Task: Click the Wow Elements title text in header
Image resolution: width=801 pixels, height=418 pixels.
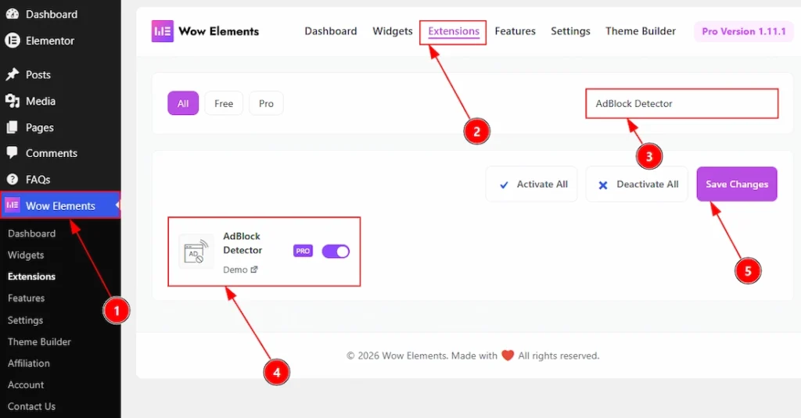Action: tap(219, 31)
